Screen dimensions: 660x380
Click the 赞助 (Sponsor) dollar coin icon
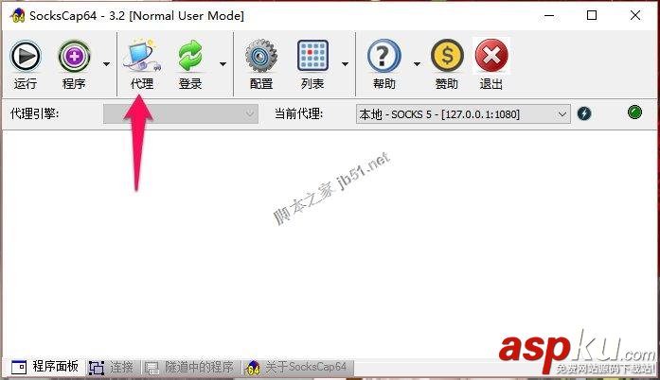coord(447,56)
